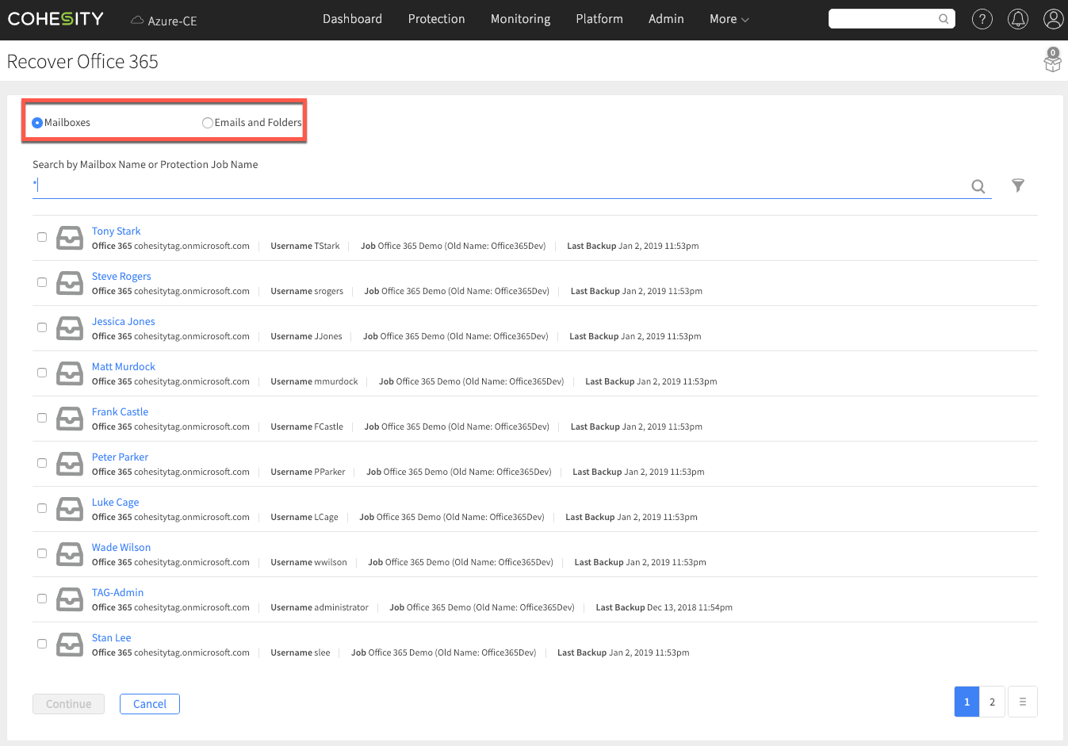
Task: Expand the More dropdown menu
Action: click(x=729, y=19)
